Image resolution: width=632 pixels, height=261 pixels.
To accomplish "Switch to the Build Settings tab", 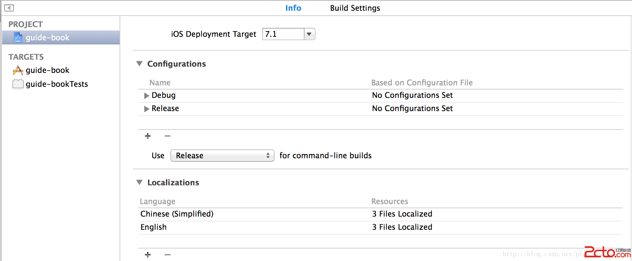I will [355, 8].
